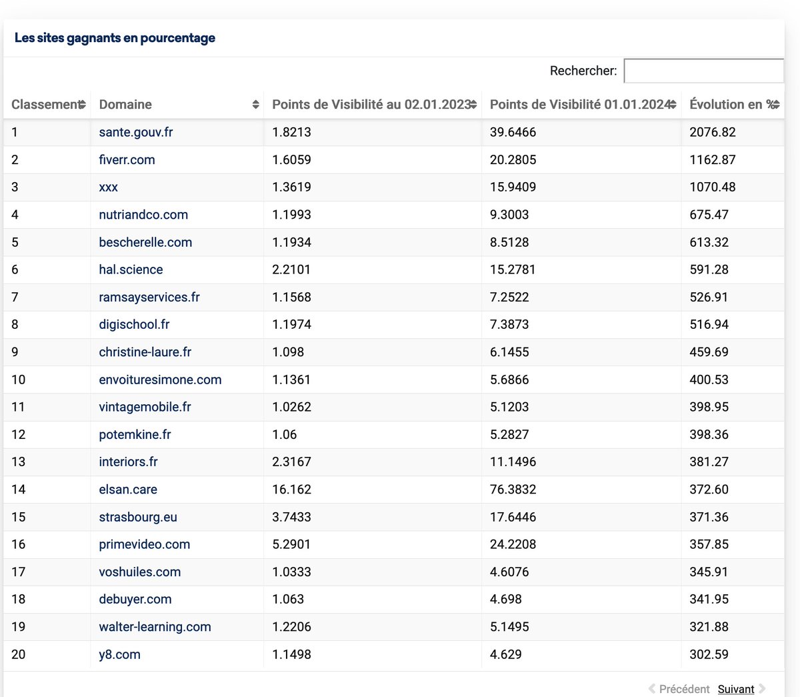800x697 pixels.
Task: Select the 2024 visibility value 17.6446
Action: tap(513, 517)
